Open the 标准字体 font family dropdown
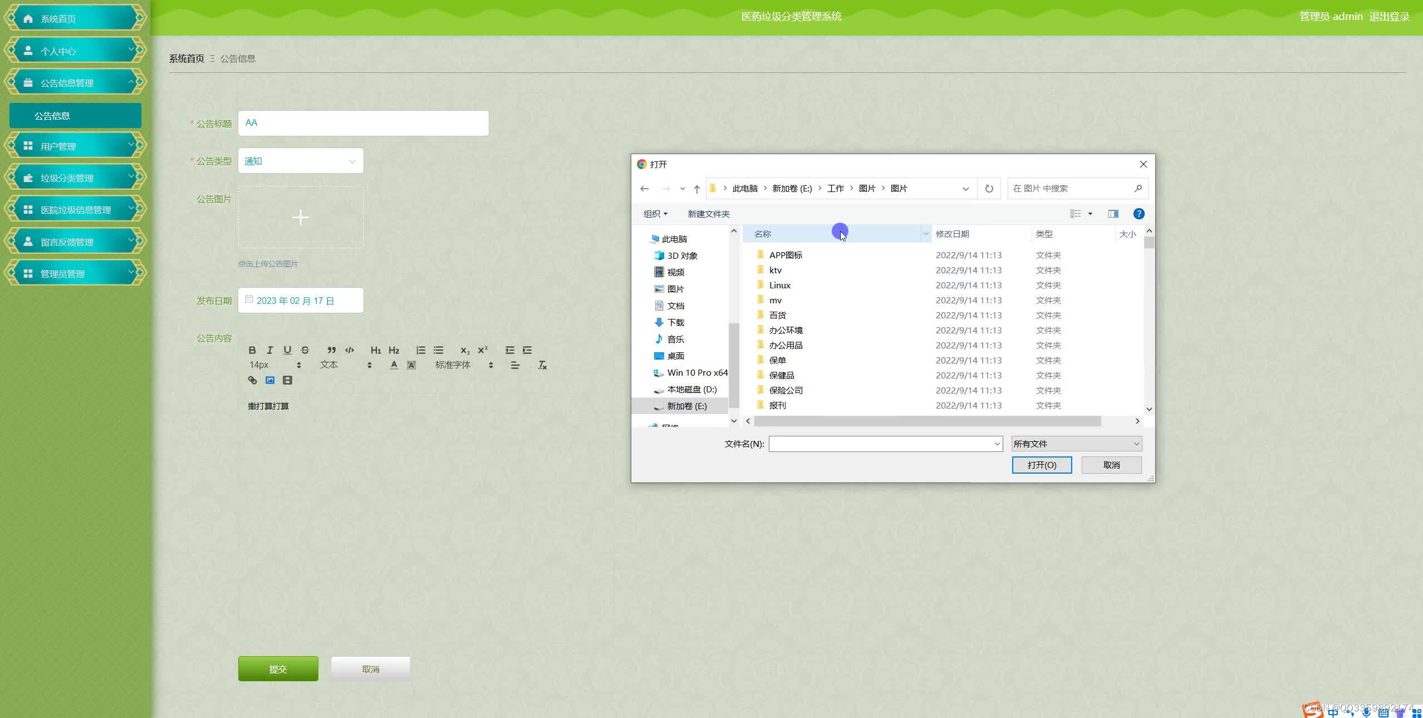This screenshot has width=1423, height=718. [464, 365]
